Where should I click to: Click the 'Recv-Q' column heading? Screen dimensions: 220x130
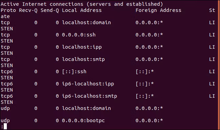point(28,10)
